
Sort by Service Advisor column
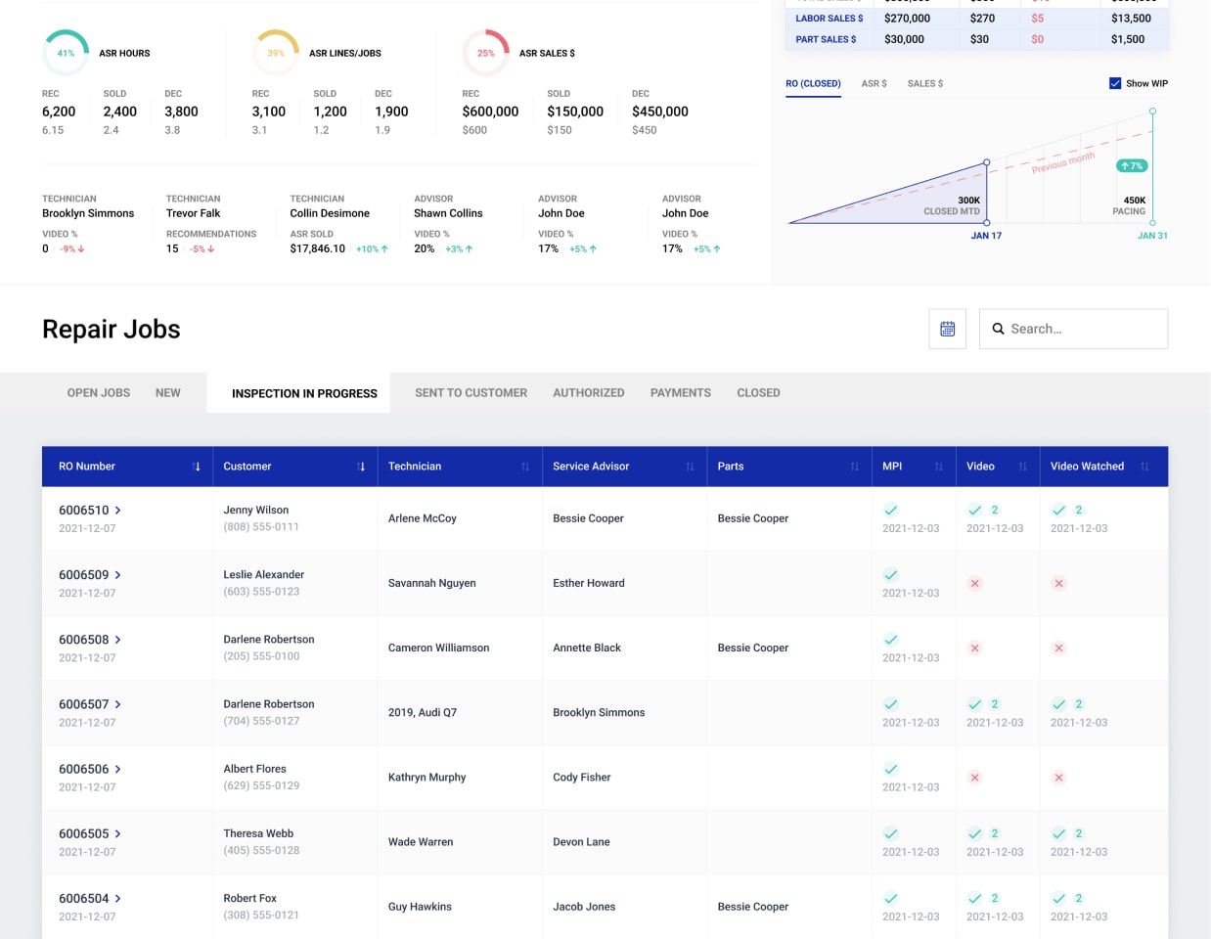coord(690,467)
